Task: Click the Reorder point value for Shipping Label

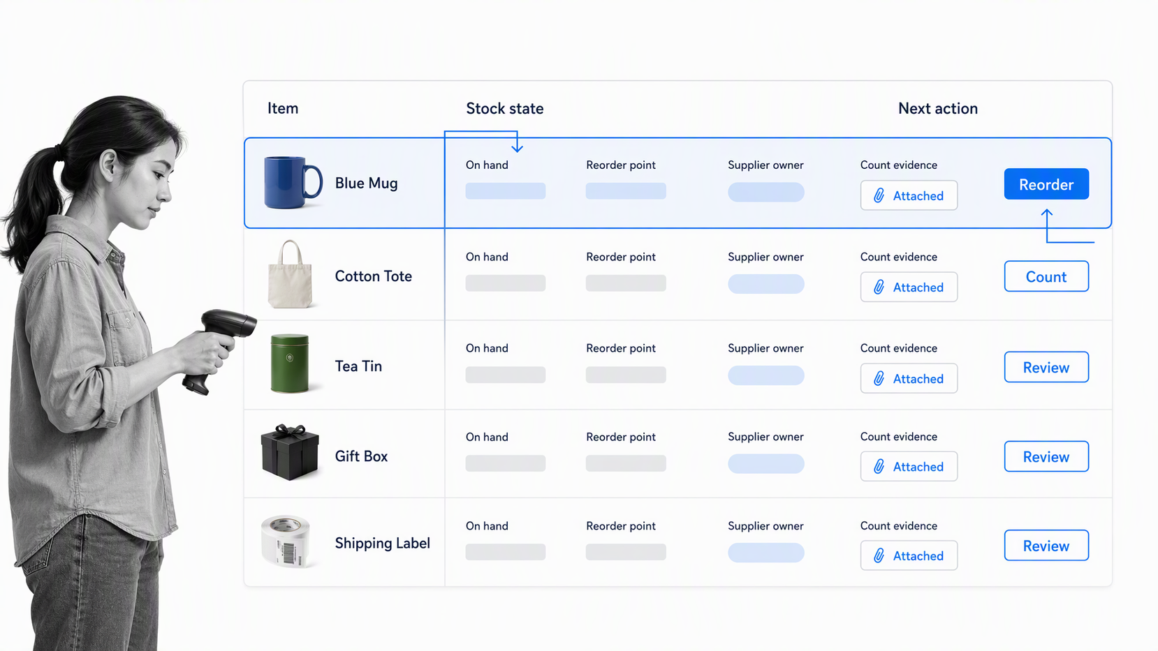Action: 626,552
